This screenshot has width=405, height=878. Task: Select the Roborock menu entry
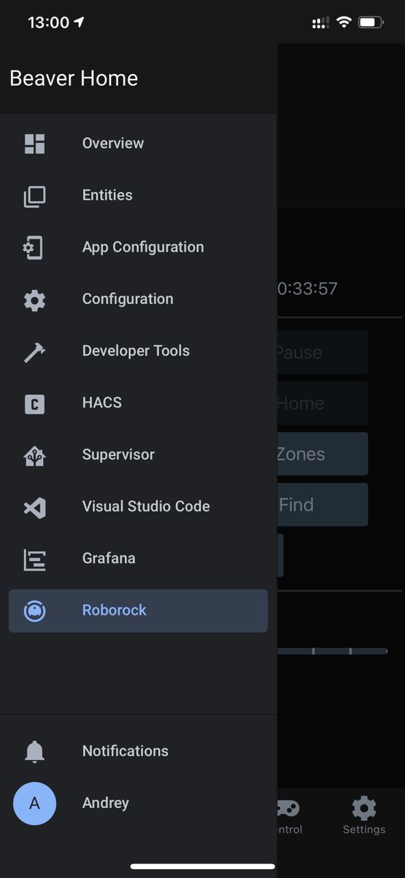coord(138,610)
